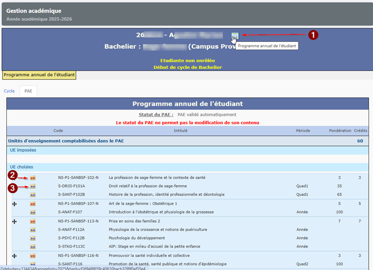
Task: Click 'Année' period of S-PSYC-F112B
Action: [302, 237]
